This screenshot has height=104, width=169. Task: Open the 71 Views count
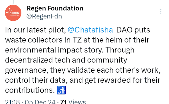pos(73,102)
